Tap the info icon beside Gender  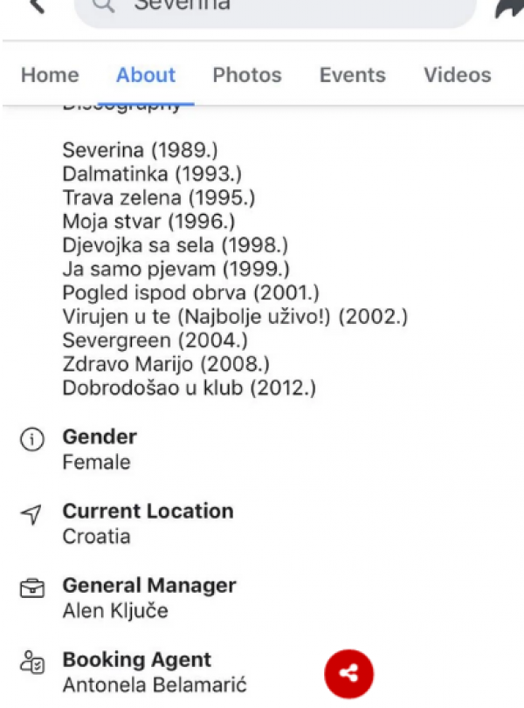pyautogui.click(x=31, y=440)
